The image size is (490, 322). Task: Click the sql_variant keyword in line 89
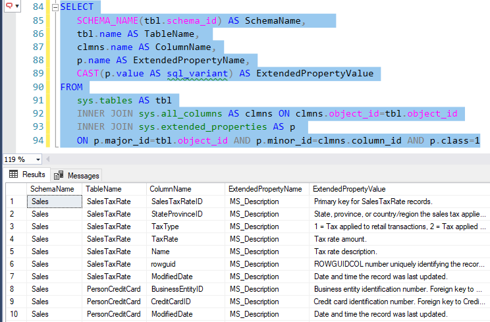pyautogui.click(x=197, y=74)
